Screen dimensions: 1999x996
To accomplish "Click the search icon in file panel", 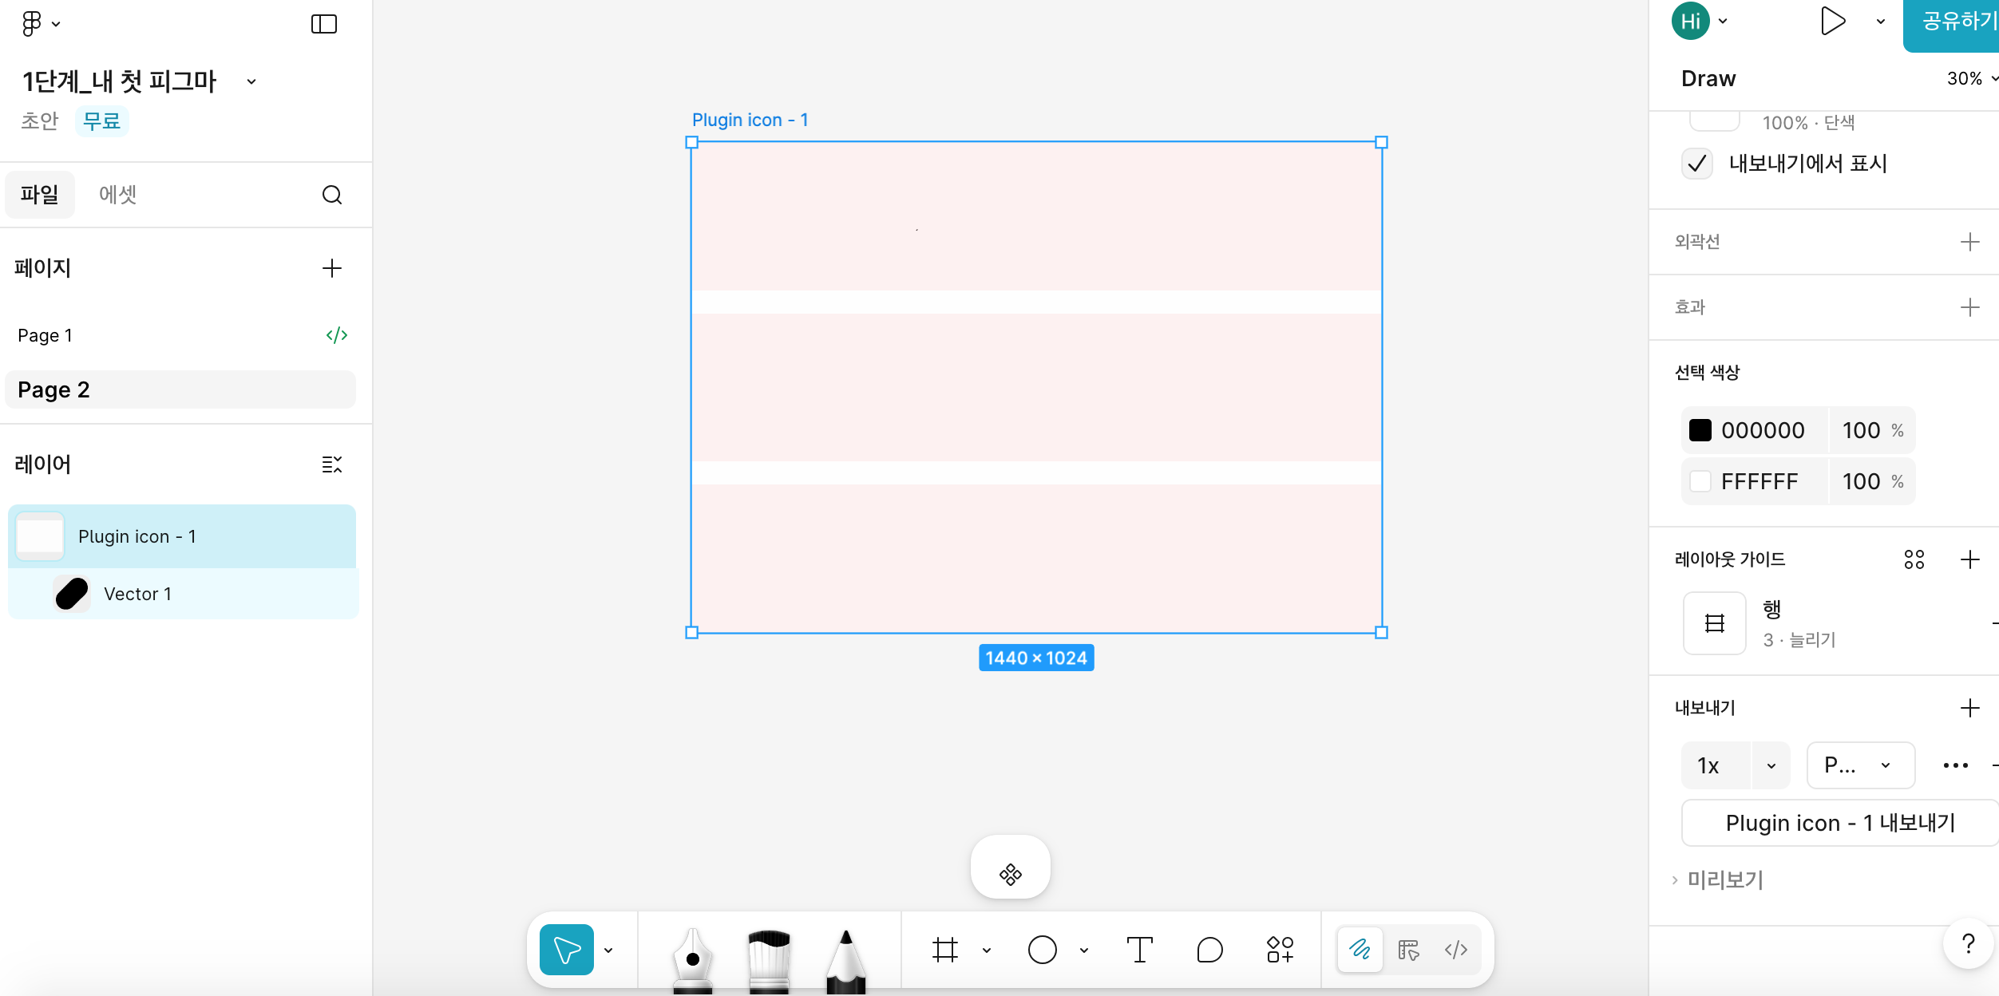I will pos(332,195).
